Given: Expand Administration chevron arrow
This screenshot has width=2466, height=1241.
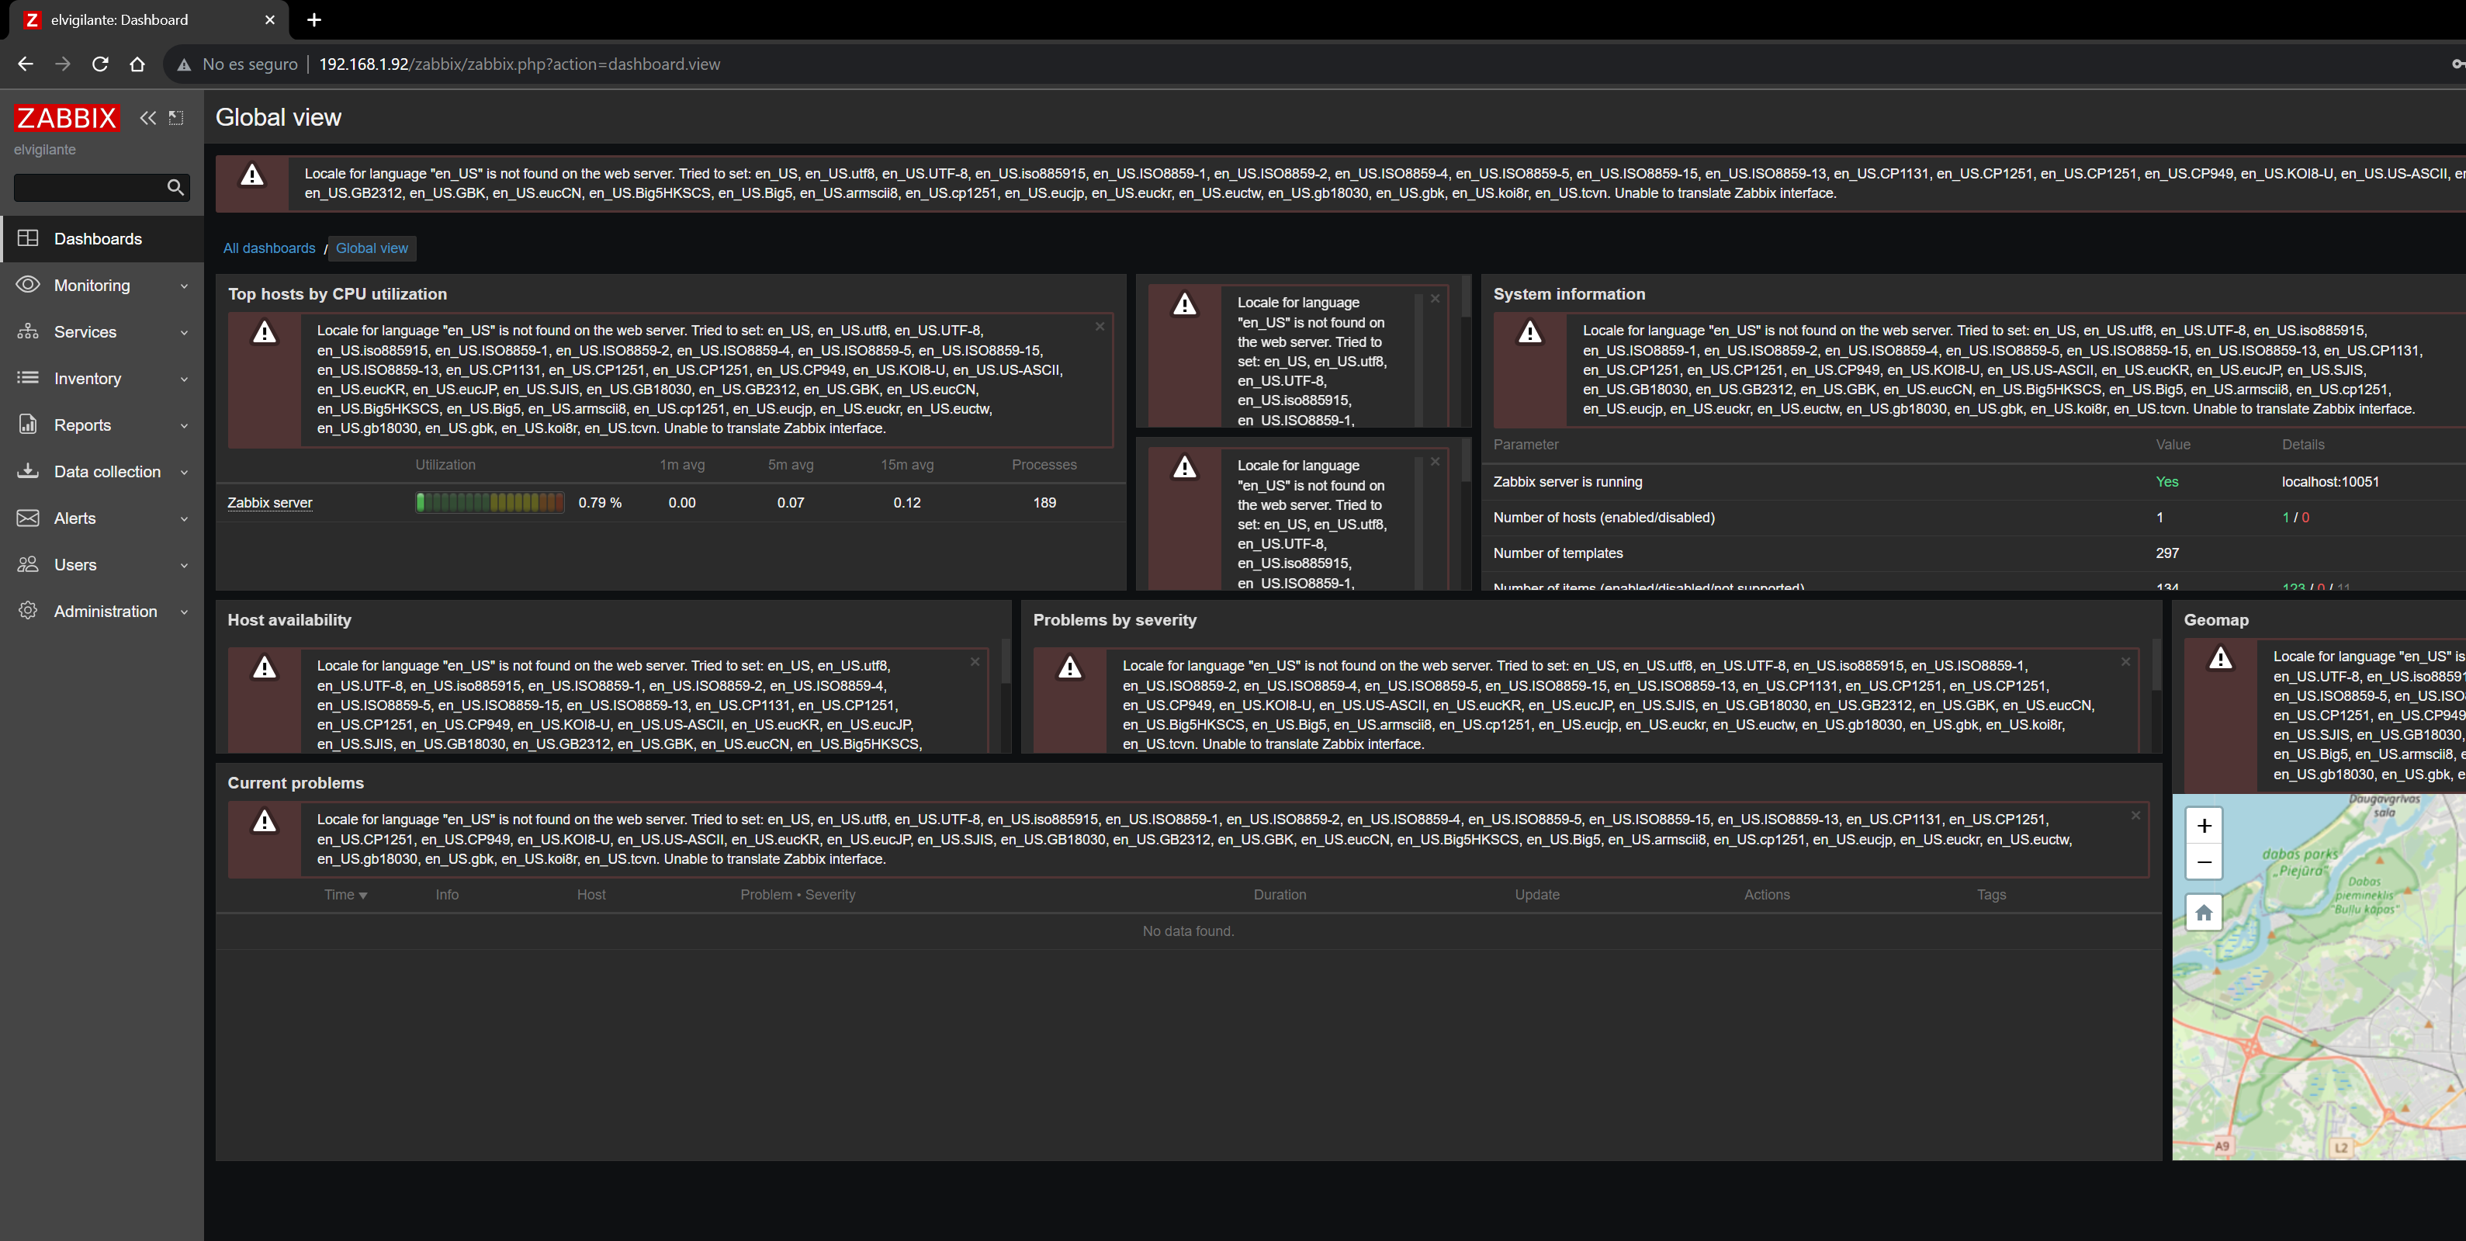Looking at the screenshot, I should [x=184, y=612].
